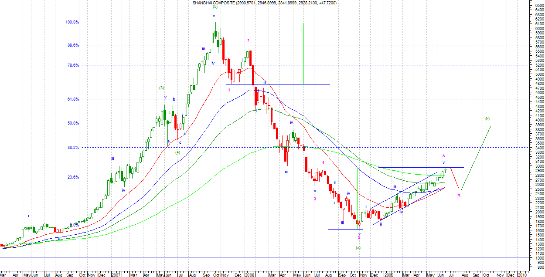Viewport: 545px width, 277px height.
Task: Click 2010 on the time axis
Action: (x=522, y=275)
